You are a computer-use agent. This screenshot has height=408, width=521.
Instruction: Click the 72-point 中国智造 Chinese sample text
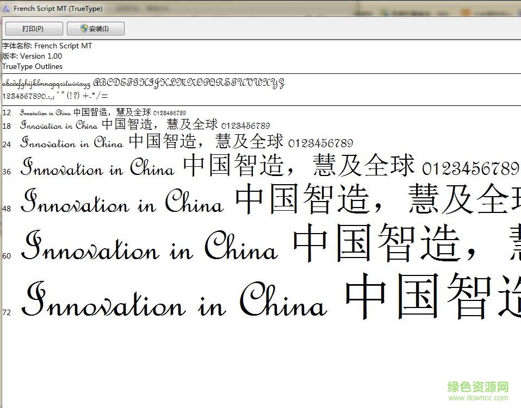click(432, 297)
